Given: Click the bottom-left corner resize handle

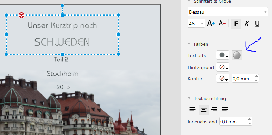Looking at the screenshot, I should click(6, 54).
